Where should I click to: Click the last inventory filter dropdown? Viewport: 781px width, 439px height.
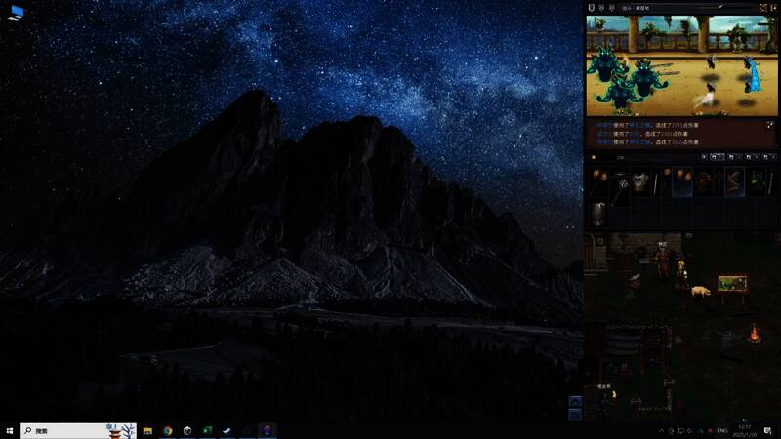tap(769, 156)
